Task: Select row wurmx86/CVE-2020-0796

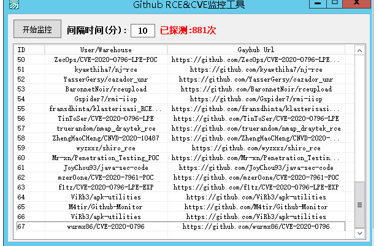Action: [180, 226]
